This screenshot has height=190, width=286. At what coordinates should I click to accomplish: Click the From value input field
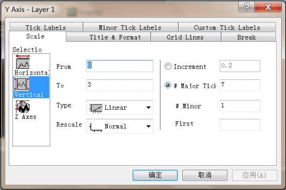coord(120,66)
